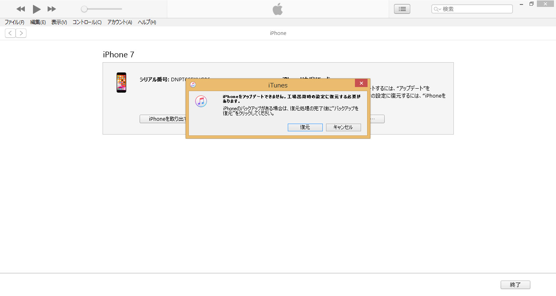Click the back navigation arrow
The height and width of the screenshot is (296, 556).
[10, 33]
